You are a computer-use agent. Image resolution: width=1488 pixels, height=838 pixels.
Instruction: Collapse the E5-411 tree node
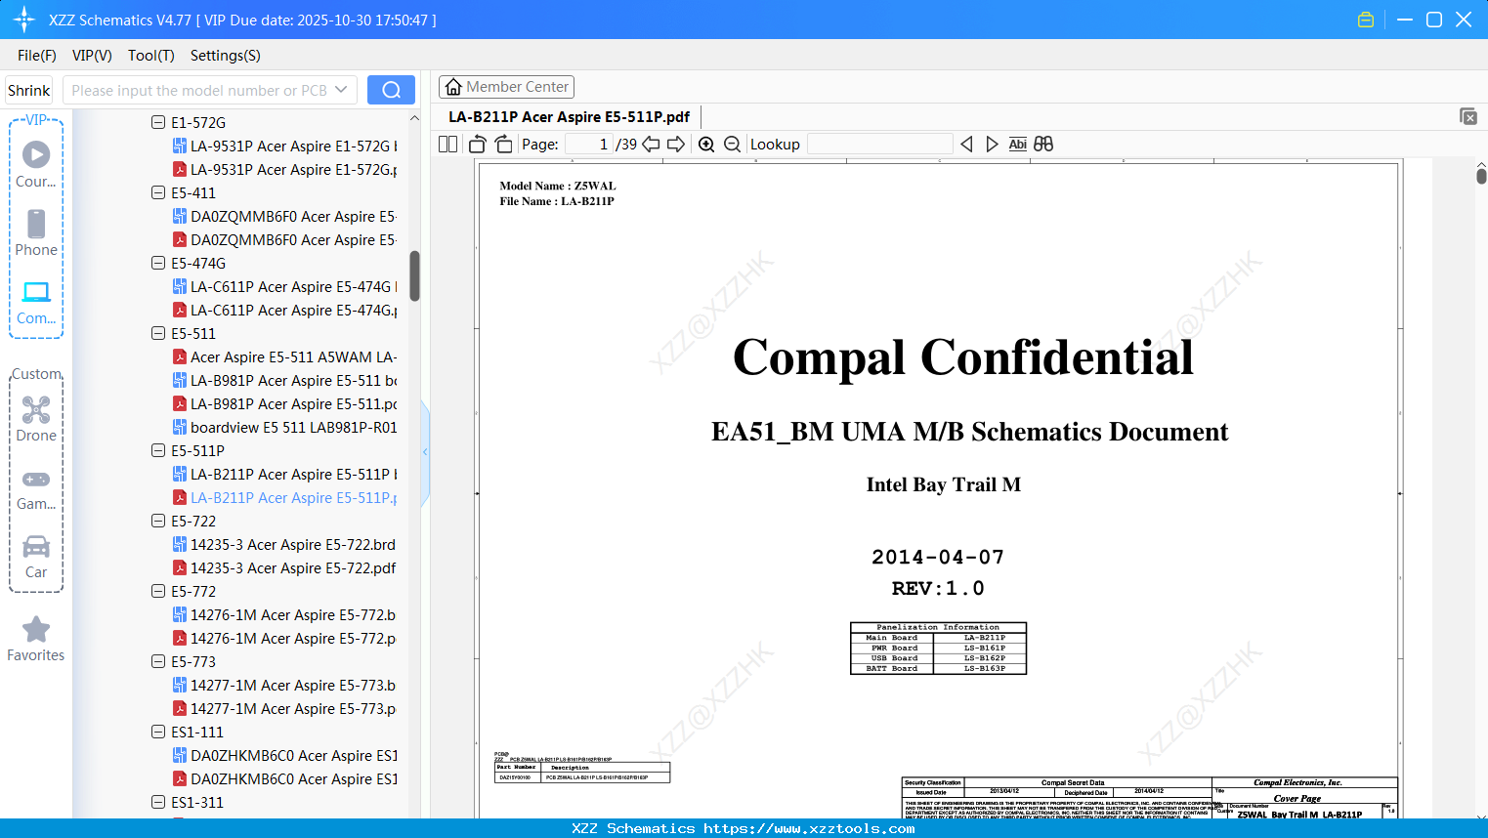coord(158,193)
